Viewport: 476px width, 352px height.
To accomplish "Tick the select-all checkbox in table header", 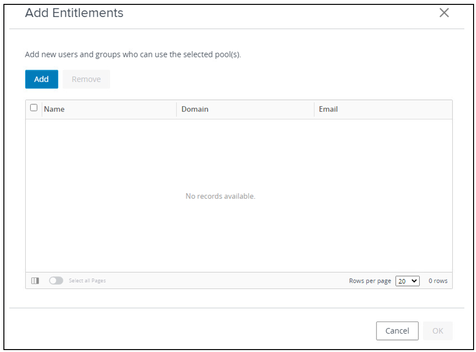I will [33, 108].
